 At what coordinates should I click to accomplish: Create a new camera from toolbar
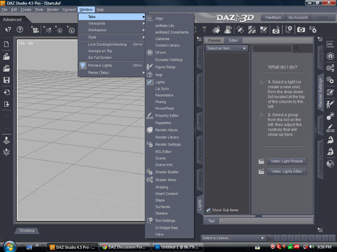pyautogui.click(x=35, y=30)
